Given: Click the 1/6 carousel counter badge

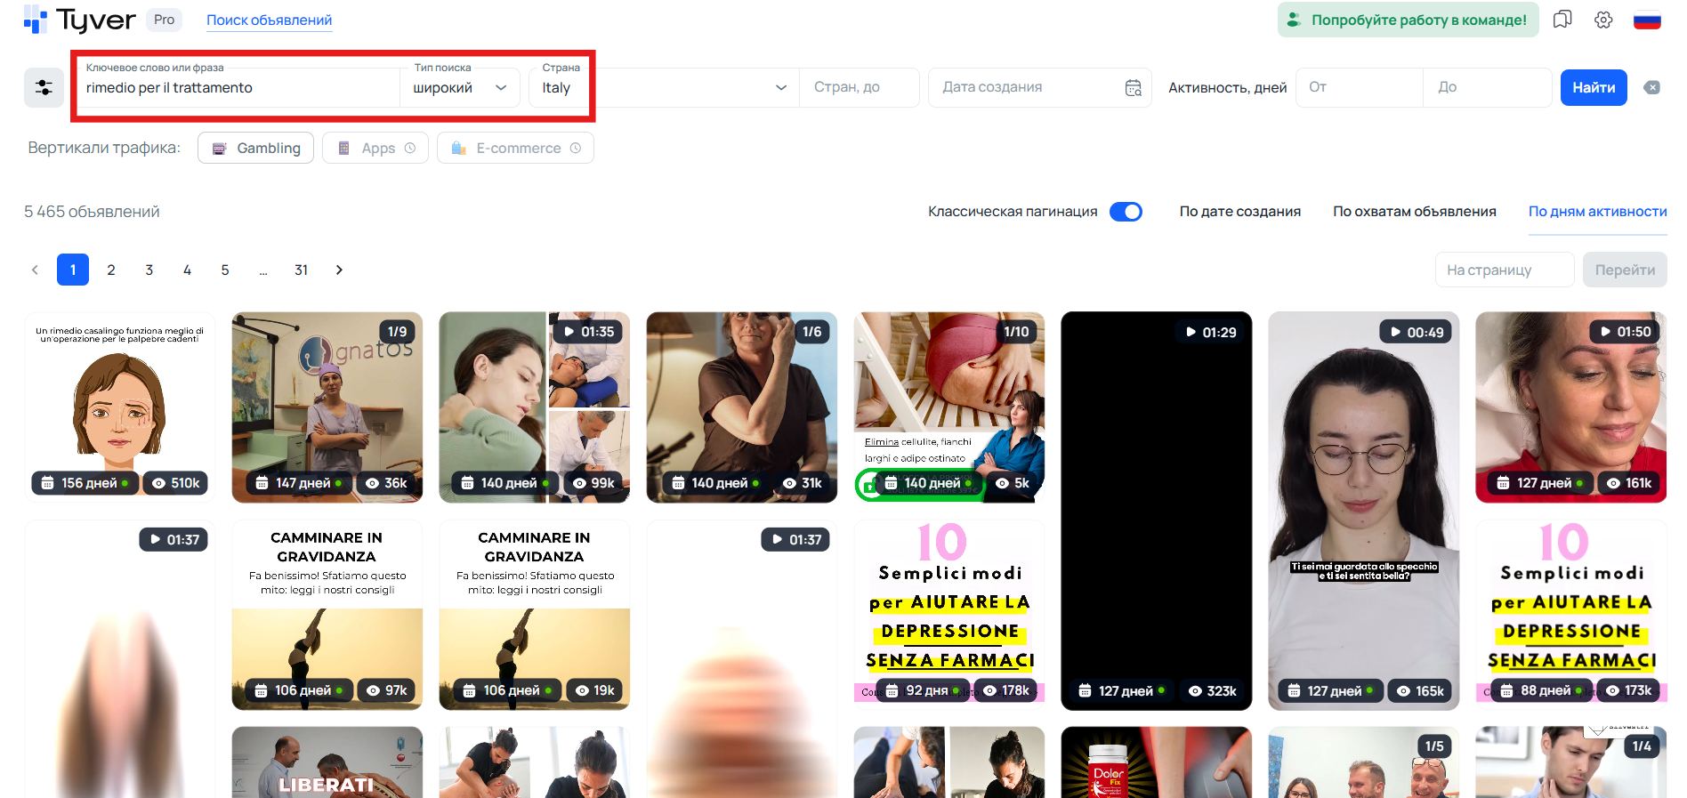Looking at the screenshot, I should [x=811, y=332].
